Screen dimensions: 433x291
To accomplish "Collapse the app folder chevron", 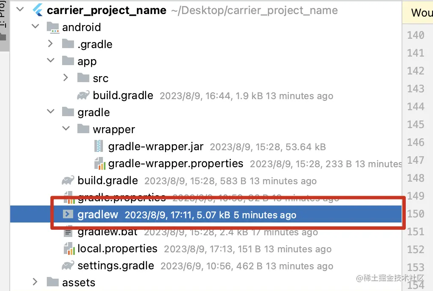I will 51,61.
